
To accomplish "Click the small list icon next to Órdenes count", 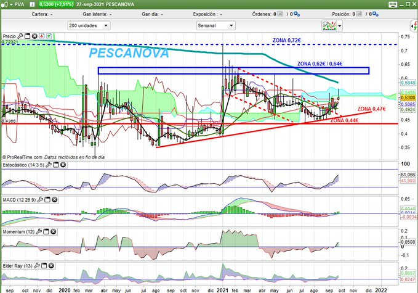I will [x=280, y=14].
